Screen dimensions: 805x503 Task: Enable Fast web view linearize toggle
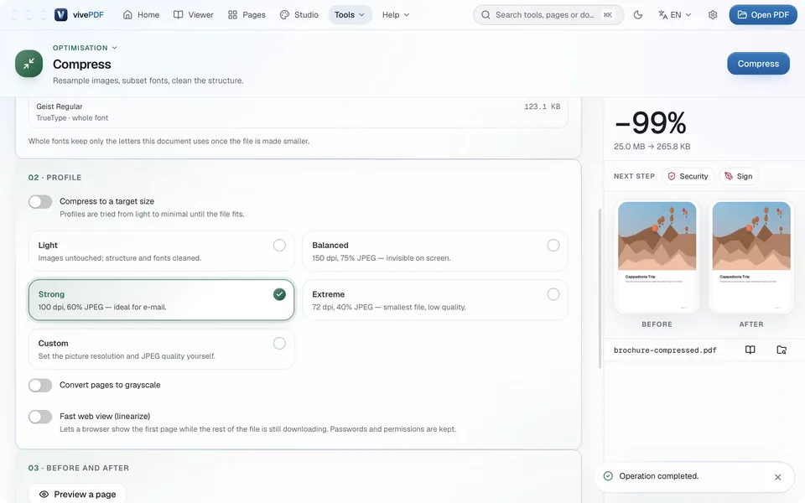tap(40, 417)
